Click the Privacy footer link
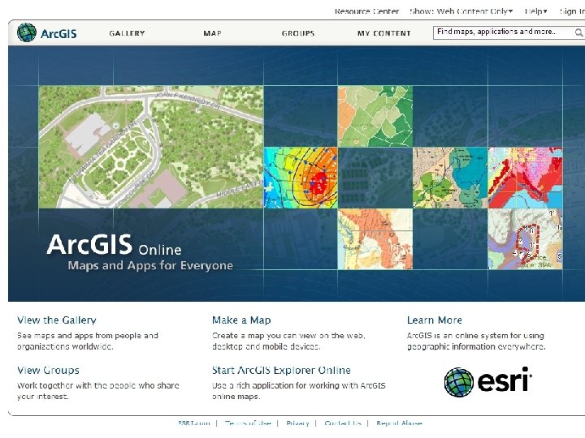This screenshot has height=438, width=585. click(x=297, y=423)
